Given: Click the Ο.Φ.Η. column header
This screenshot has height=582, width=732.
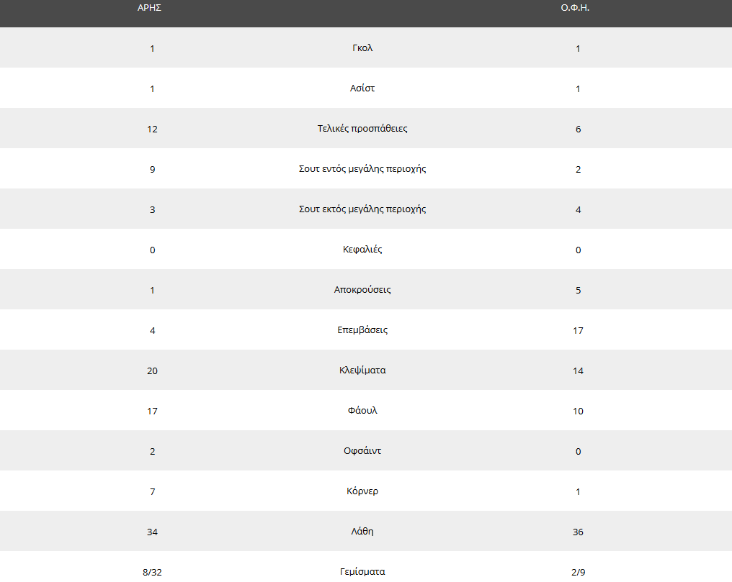Looking at the screenshot, I should (x=575, y=8).
